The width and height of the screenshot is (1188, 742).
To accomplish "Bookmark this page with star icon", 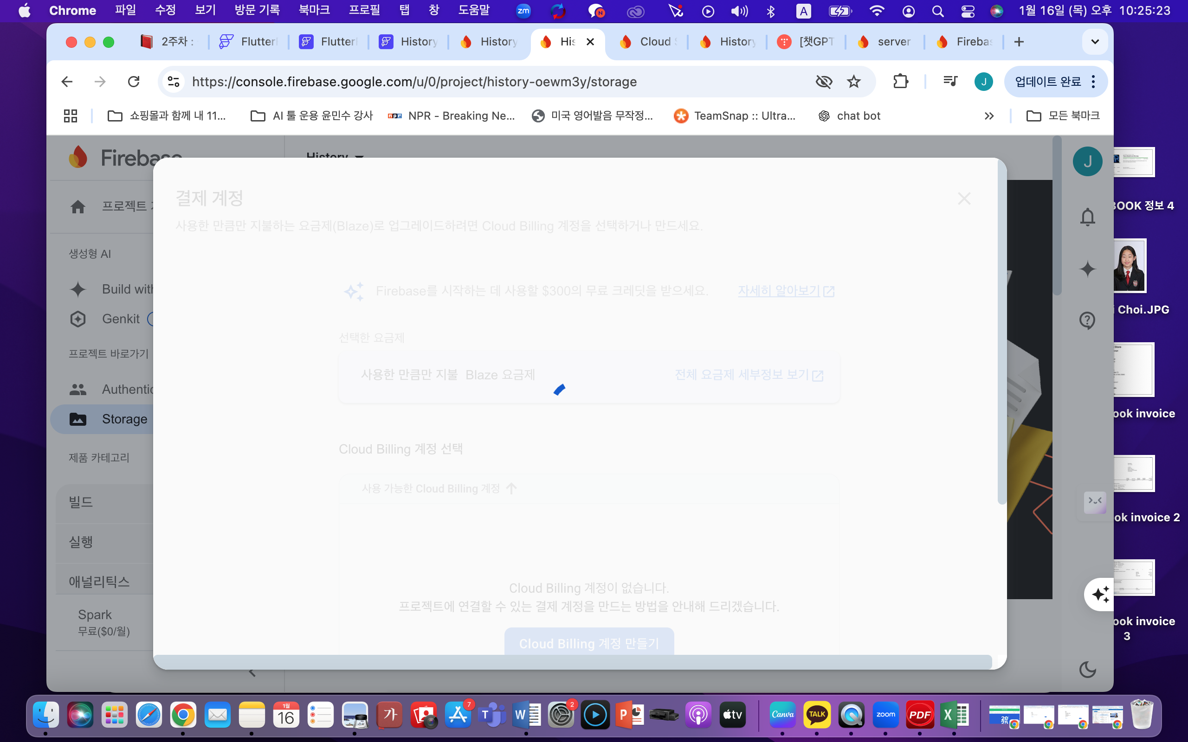I will pyautogui.click(x=854, y=82).
